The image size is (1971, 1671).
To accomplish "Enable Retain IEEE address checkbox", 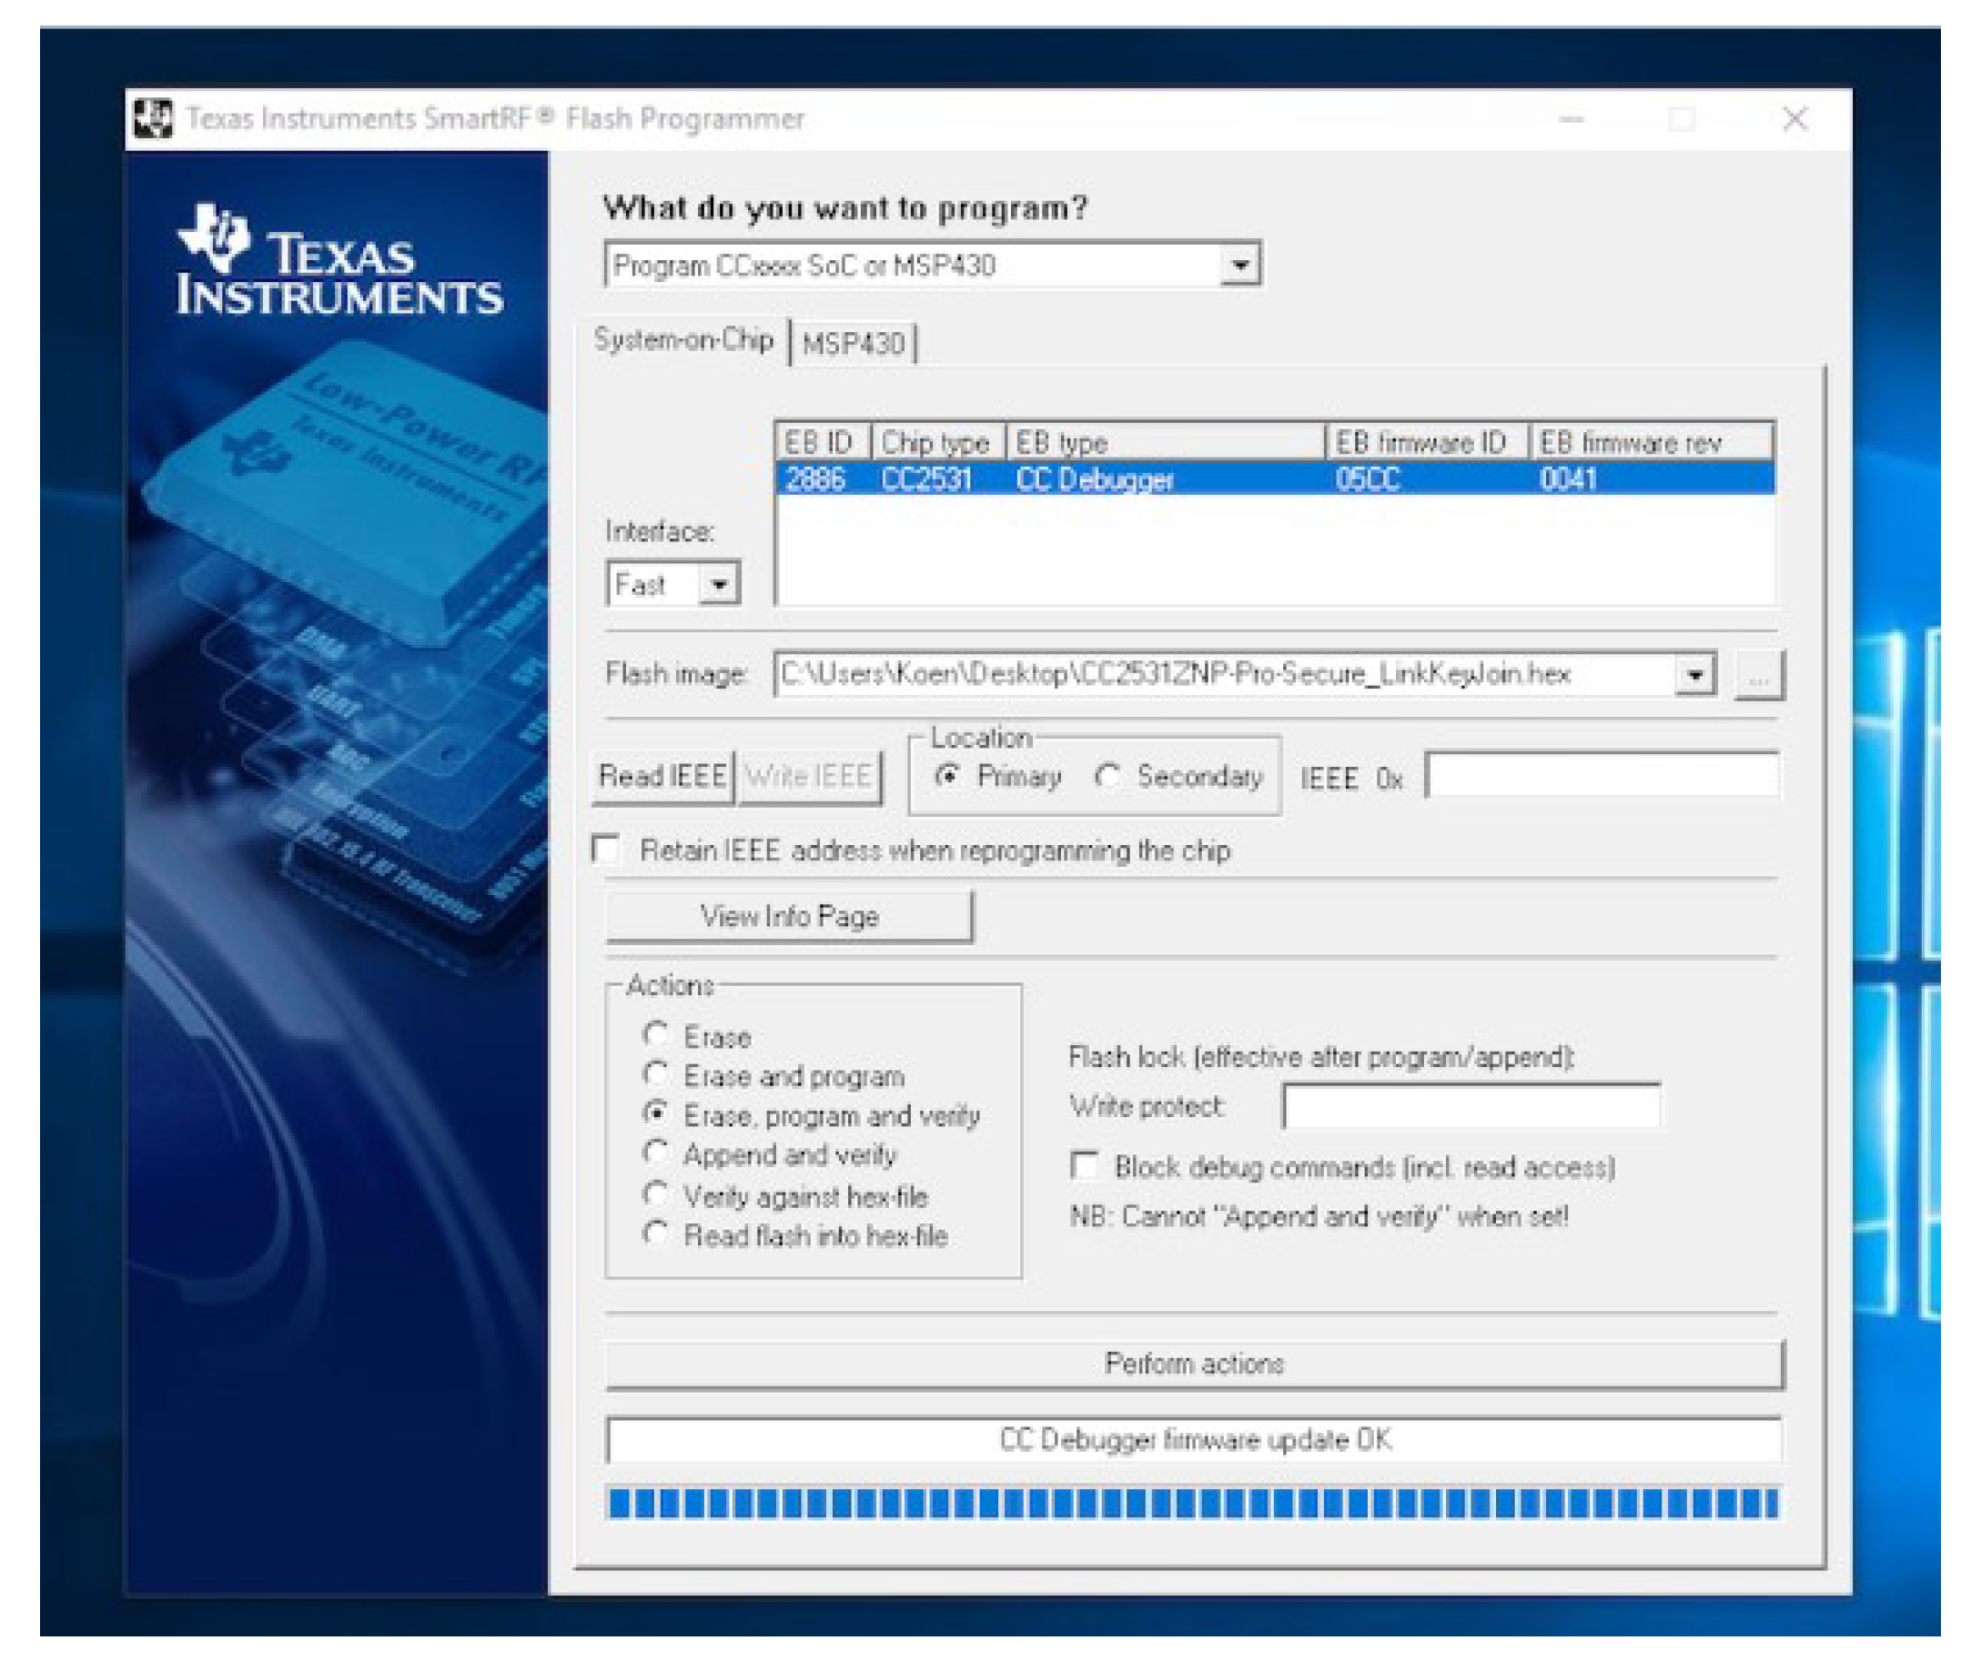I will [606, 849].
